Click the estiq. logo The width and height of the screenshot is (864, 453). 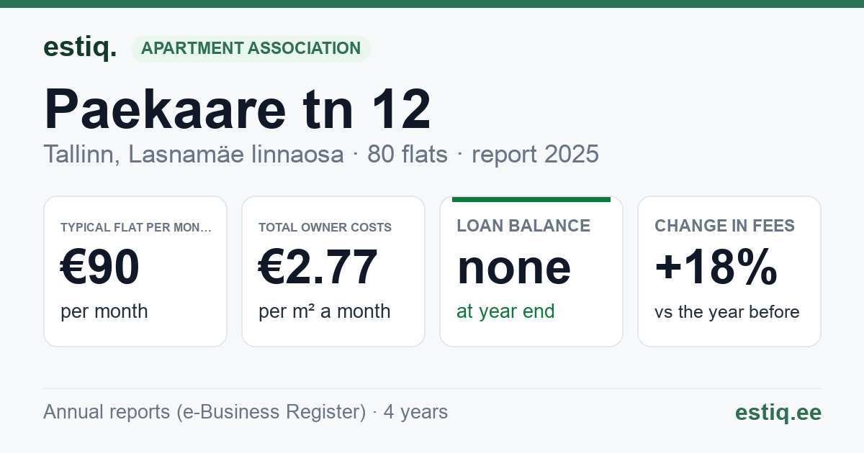click(80, 47)
